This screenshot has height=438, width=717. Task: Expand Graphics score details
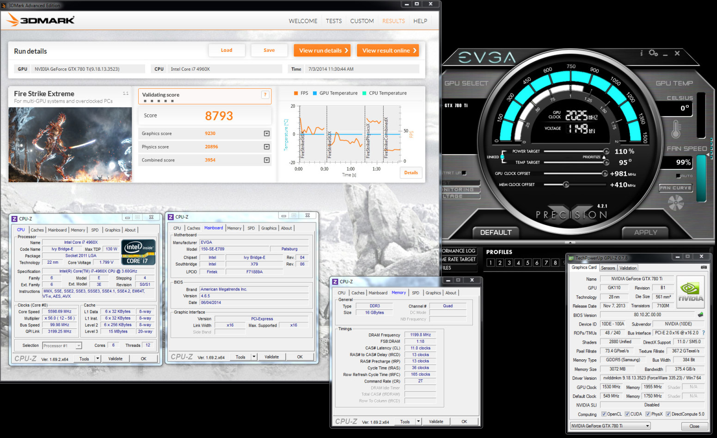(267, 134)
